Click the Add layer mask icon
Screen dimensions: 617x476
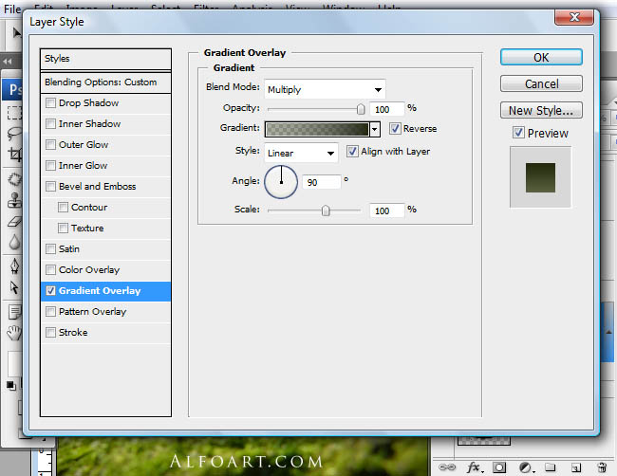(499, 467)
